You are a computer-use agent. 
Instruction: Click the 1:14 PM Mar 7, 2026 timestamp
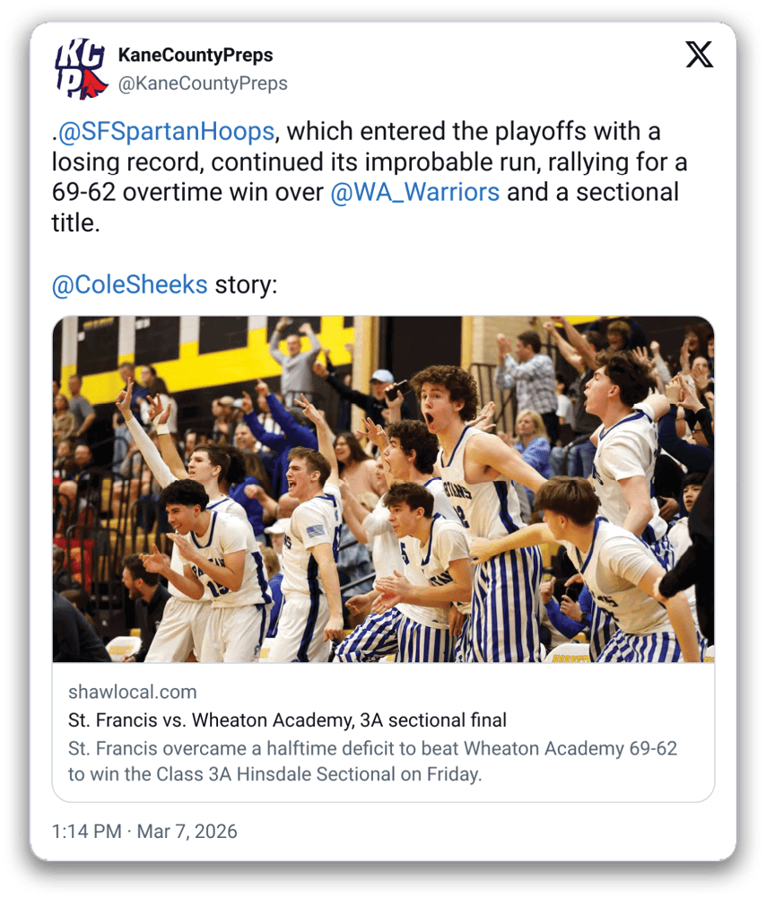click(x=144, y=832)
